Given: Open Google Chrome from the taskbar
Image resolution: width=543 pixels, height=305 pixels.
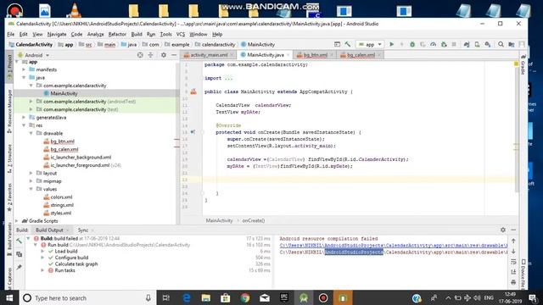Looking at the screenshot, I should coord(245,297).
